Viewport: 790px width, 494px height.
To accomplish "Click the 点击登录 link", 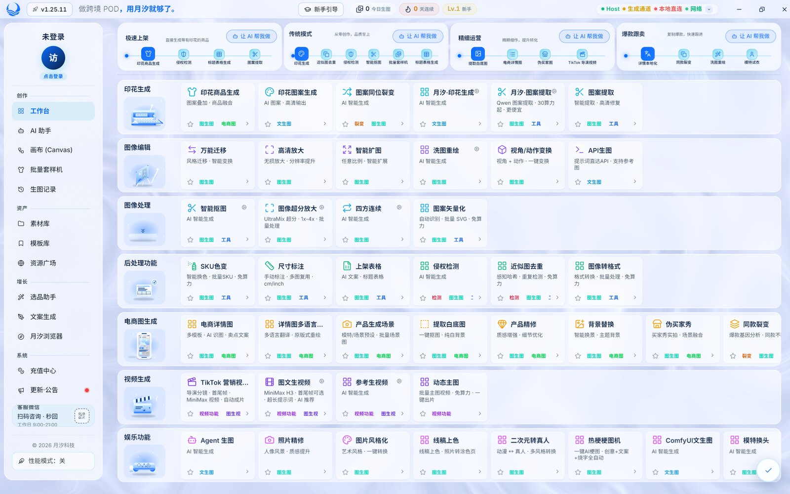I will pos(53,77).
